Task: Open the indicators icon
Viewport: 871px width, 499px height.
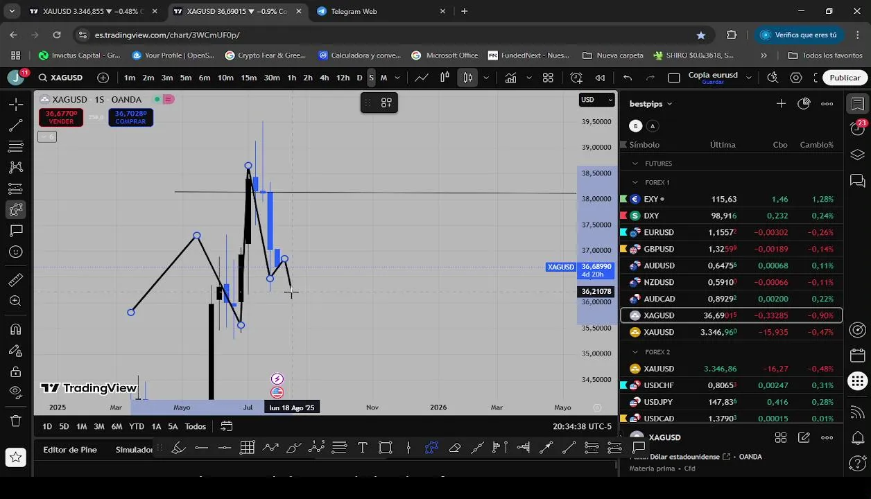Action: click(x=510, y=78)
